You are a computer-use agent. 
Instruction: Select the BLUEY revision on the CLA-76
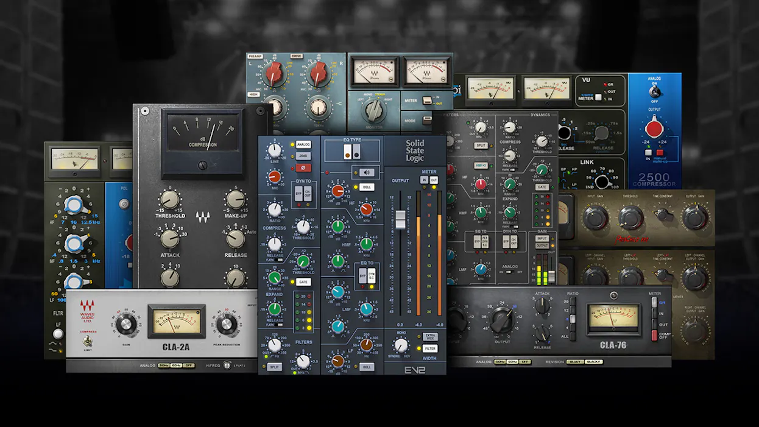tap(575, 362)
